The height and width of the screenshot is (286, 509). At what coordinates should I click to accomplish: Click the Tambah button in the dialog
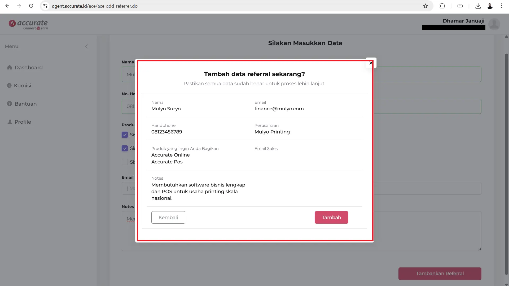[x=331, y=217]
